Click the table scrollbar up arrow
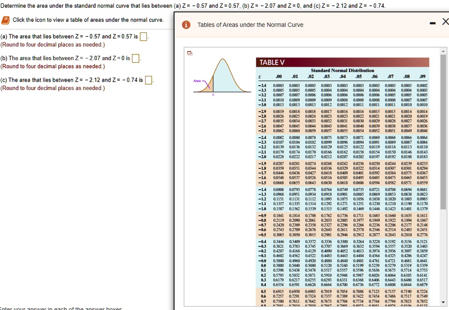This screenshot has height=310, width=449. [x=443, y=51]
